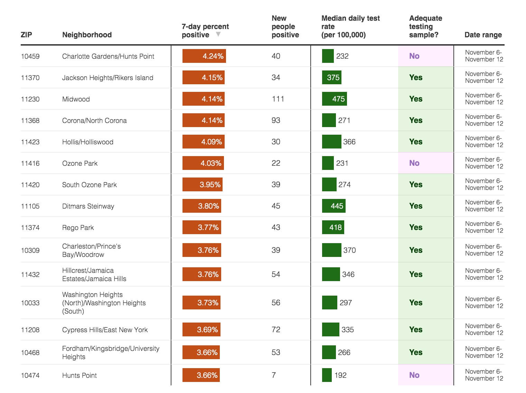Click the No cell for Ozone Park
Viewport: 526px width, 393px height.
tap(414, 163)
